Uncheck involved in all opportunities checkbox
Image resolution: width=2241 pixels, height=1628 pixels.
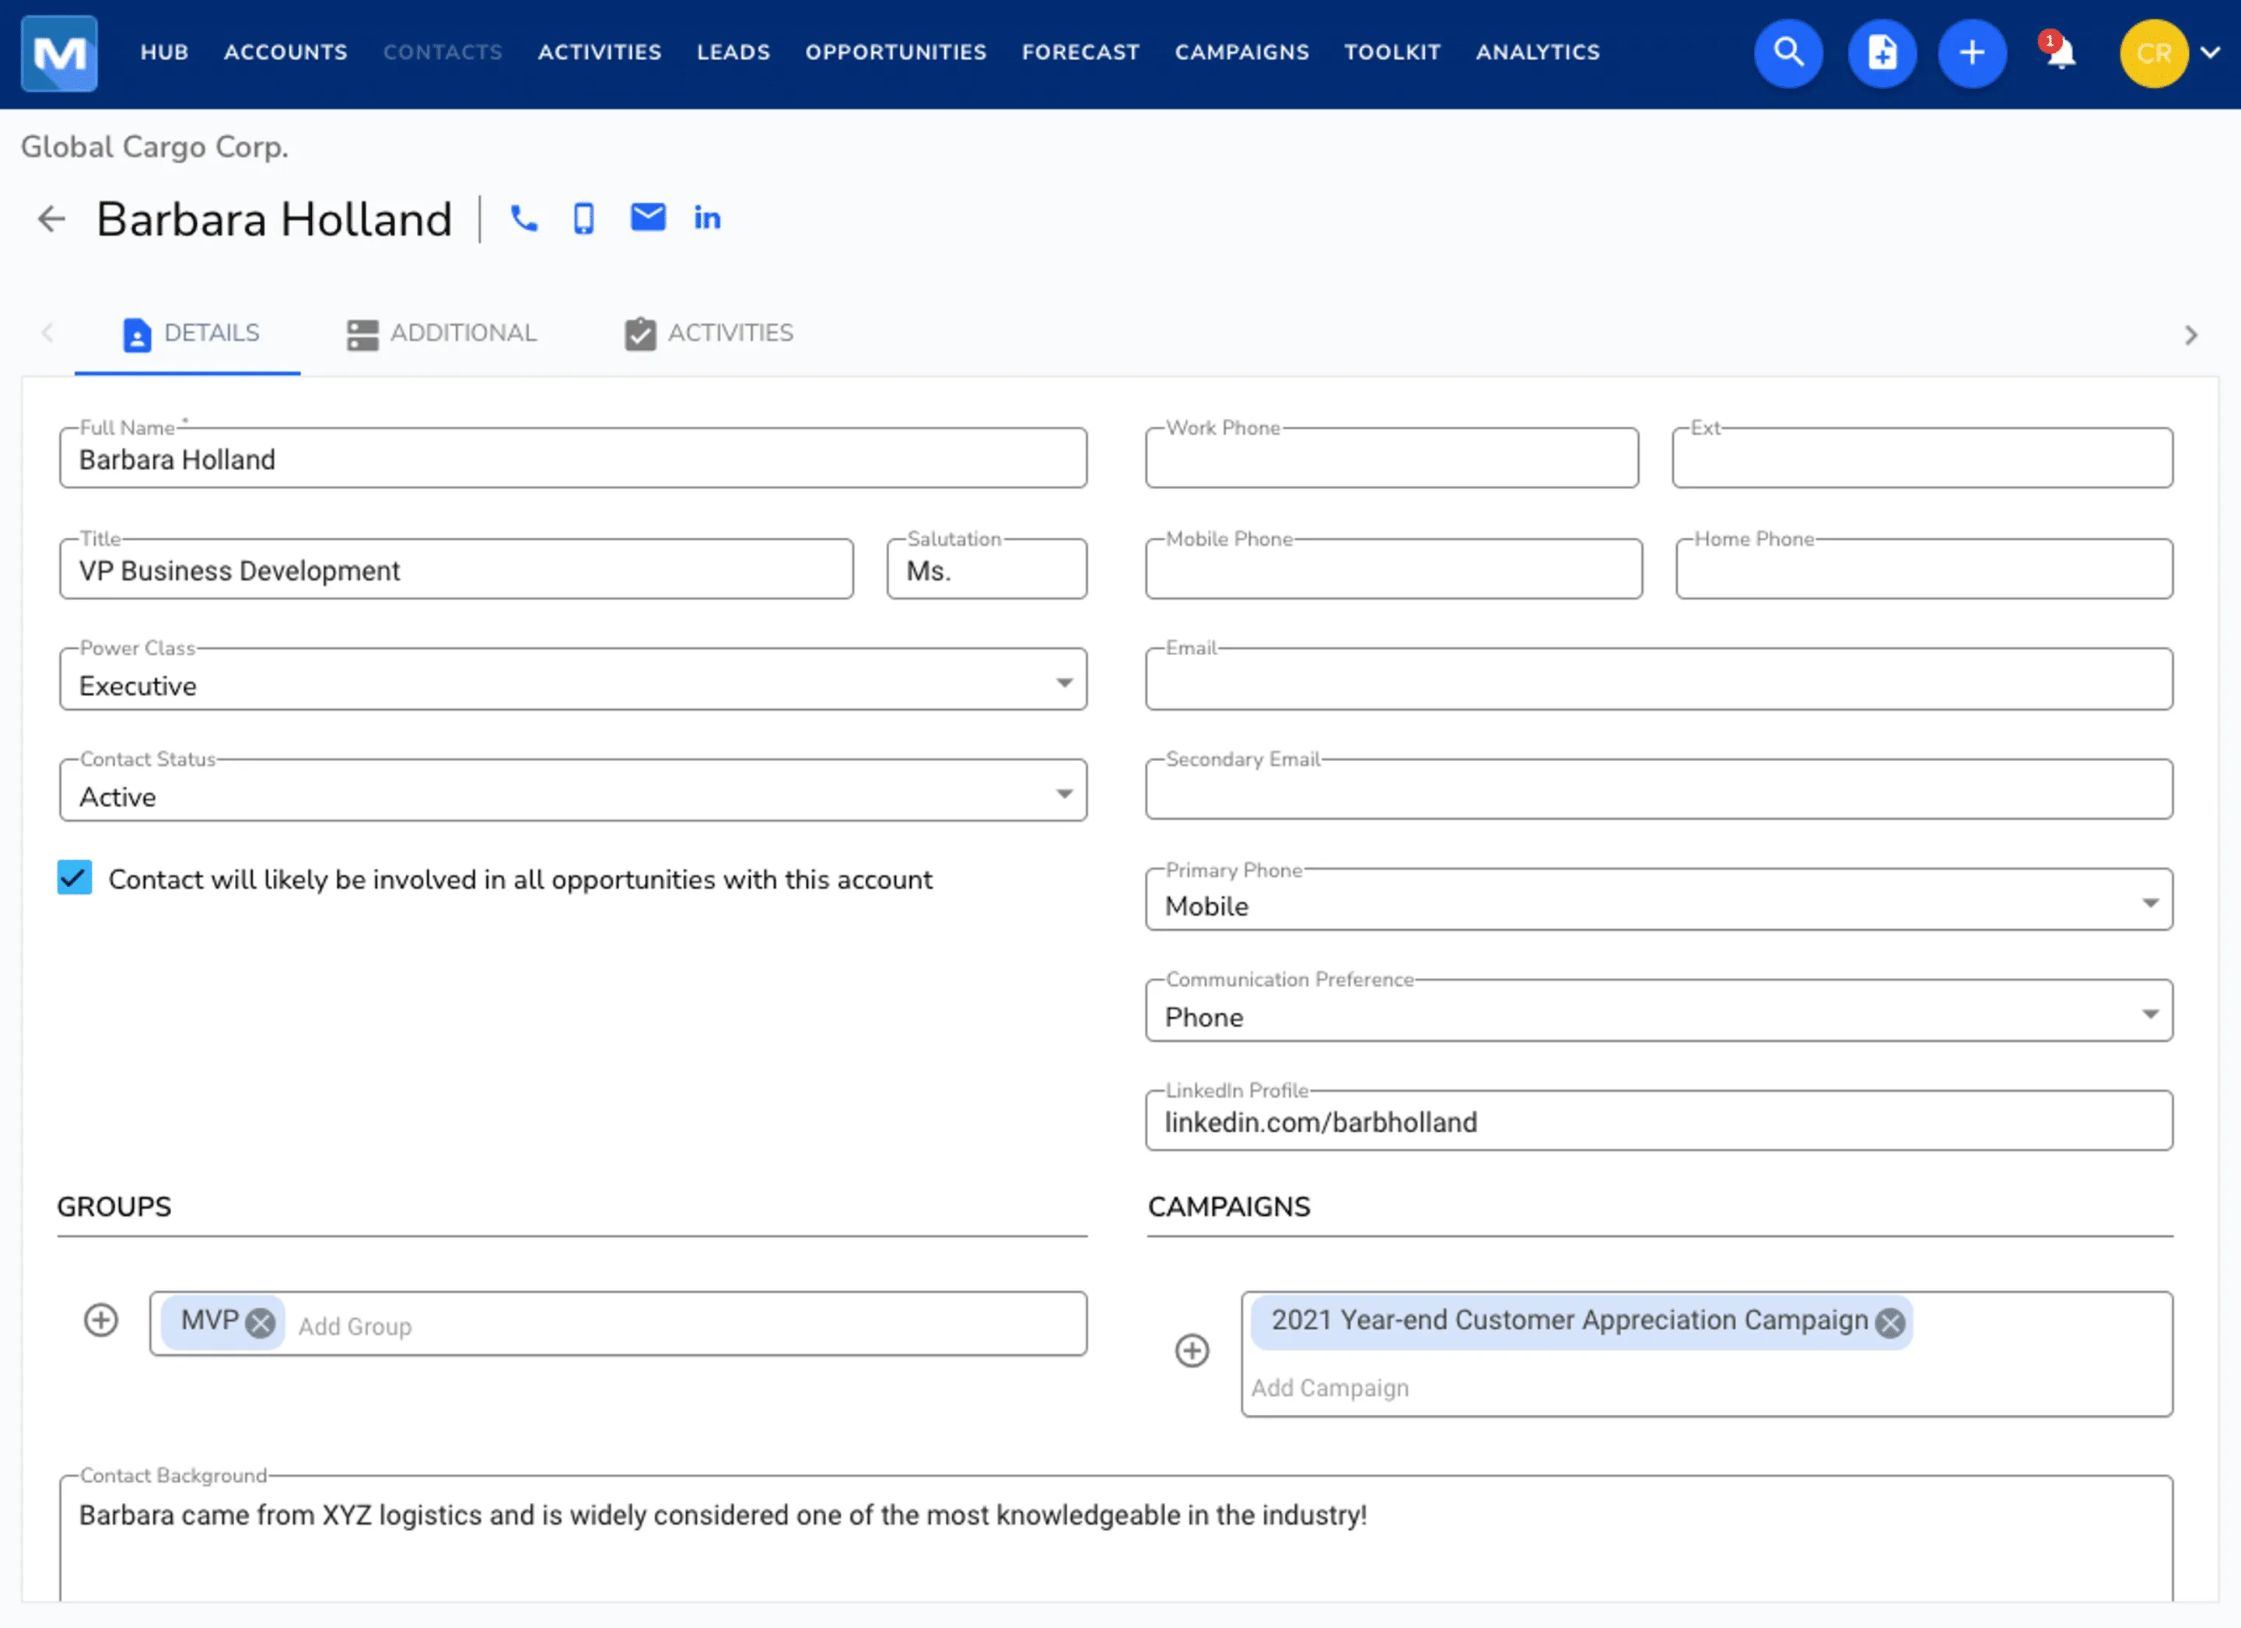(75, 879)
